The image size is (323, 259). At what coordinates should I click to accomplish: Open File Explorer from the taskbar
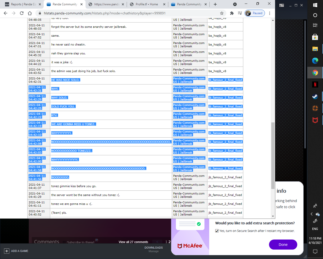coord(315,49)
